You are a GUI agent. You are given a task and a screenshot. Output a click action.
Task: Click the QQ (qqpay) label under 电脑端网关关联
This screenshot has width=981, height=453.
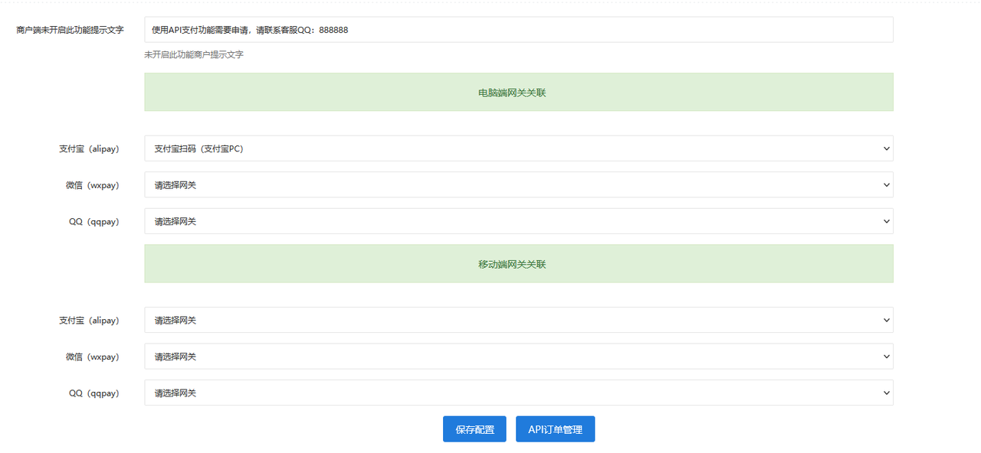[x=94, y=222]
